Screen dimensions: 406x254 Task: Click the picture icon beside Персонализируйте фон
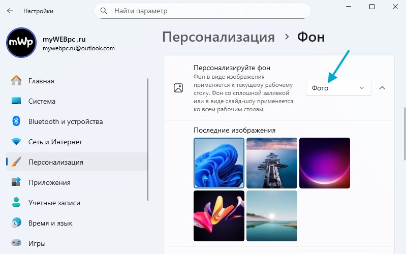tap(178, 88)
